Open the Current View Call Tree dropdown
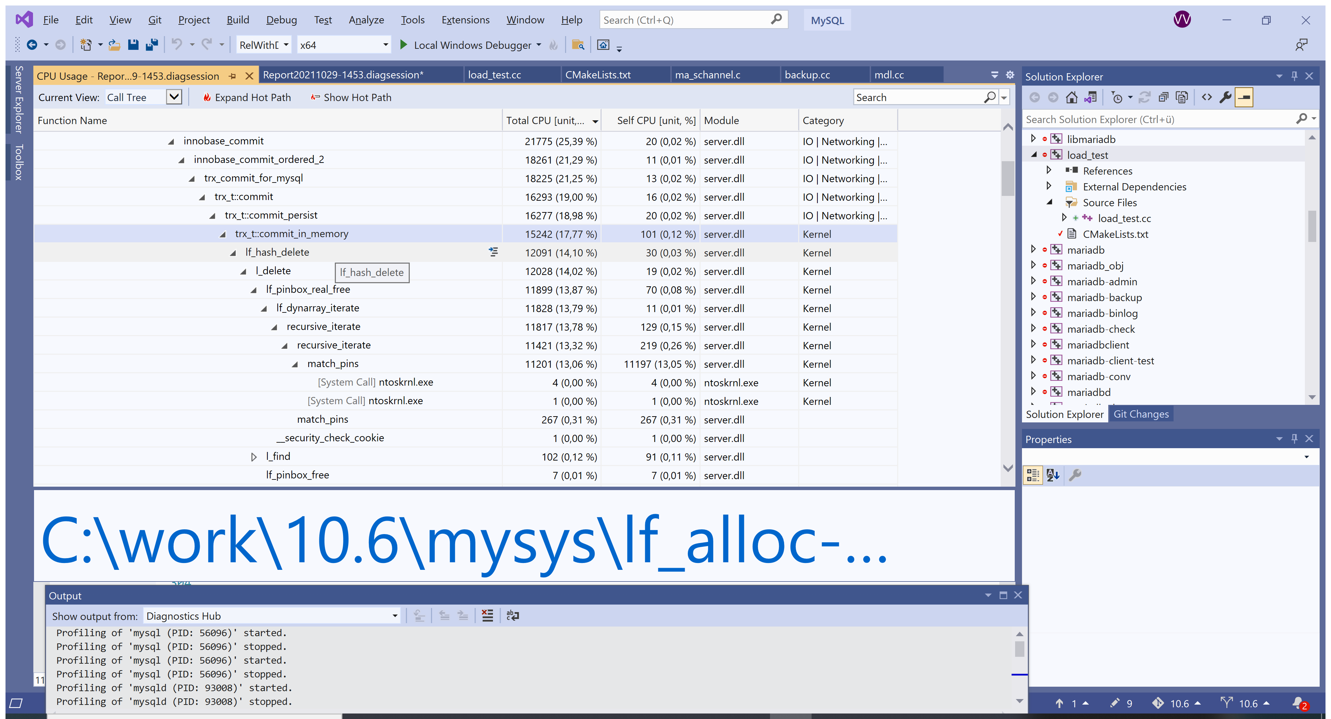The height and width of the screenshot is (719, 1331). click(174, 97)
